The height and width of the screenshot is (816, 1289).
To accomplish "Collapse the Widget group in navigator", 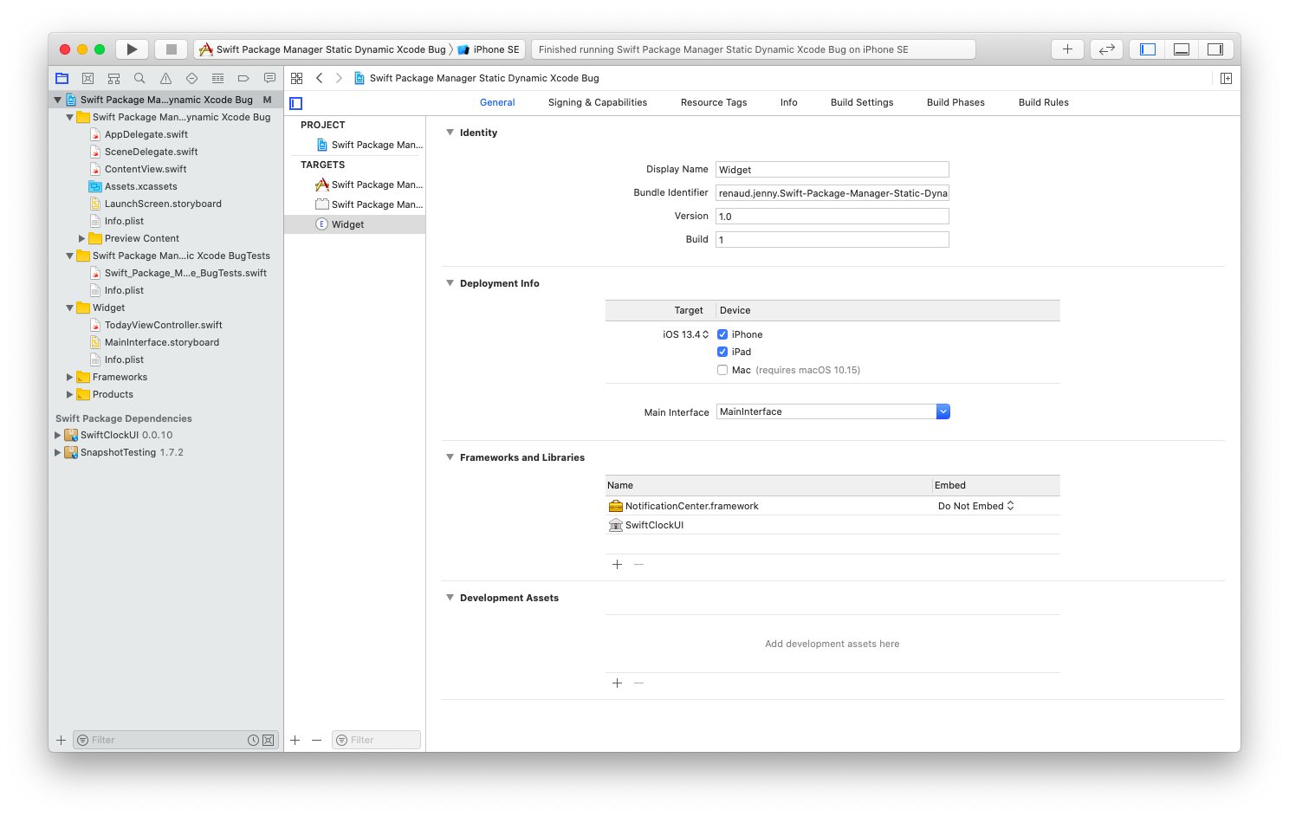I will (x=69, y=308).
